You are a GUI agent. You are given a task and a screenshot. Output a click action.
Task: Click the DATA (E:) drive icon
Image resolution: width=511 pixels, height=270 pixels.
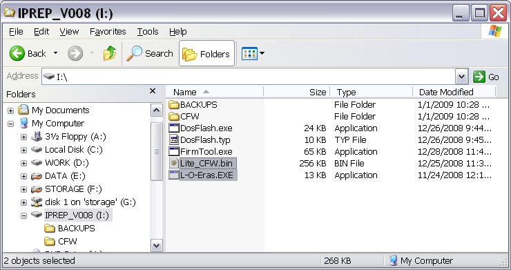pyautogui.click(x=37, y=176)
